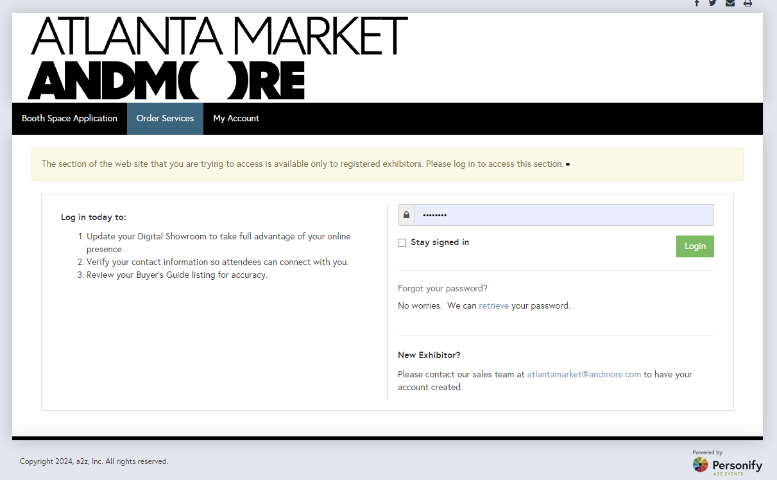The image size is (777, 480).
Task: Focus the password input field
Action: tap(564, 215)
